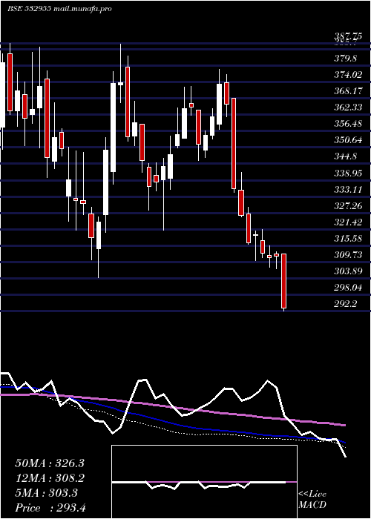
Task: Click the 5MA : 303.3 reading
Action: pyautogui.click(x=46, y=493)
